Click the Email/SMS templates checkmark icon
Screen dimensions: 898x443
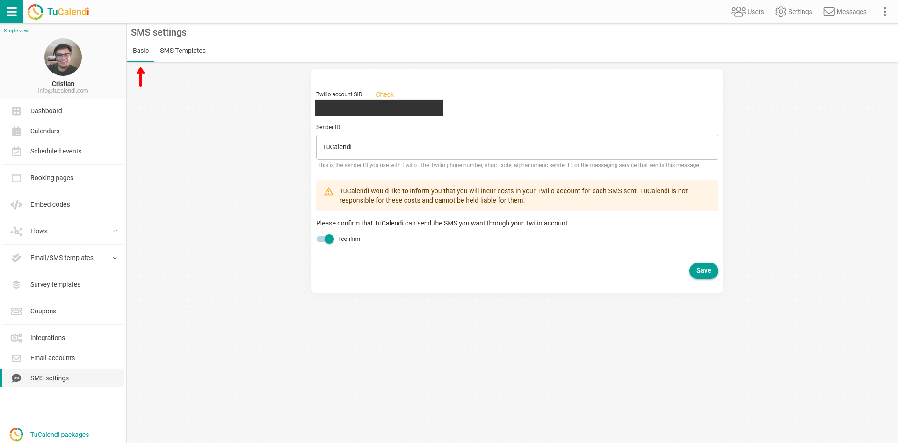(x=16, y=258)
